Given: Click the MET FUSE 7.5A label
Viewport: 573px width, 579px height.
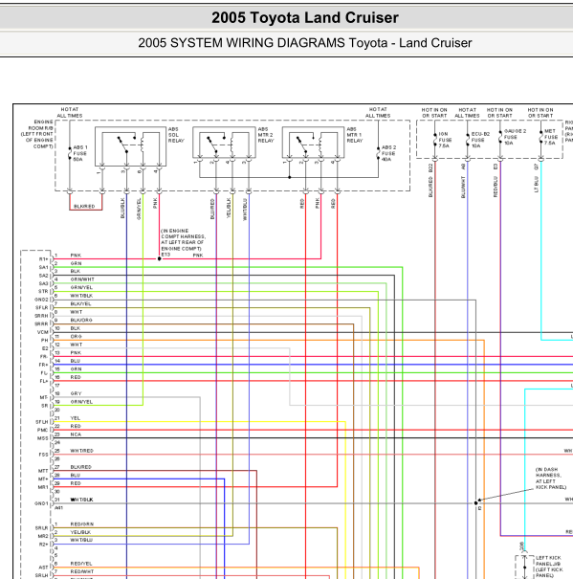Looking at the screenshot, I should (x=550, y=137).
